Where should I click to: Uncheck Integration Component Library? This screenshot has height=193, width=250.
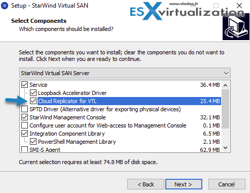click(25, 134)
